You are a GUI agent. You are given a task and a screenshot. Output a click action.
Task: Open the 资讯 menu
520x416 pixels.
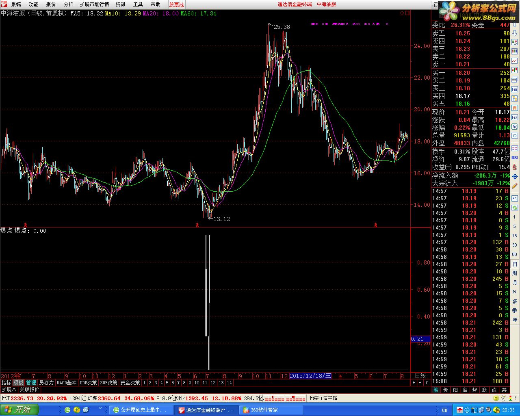pos(121,4)
